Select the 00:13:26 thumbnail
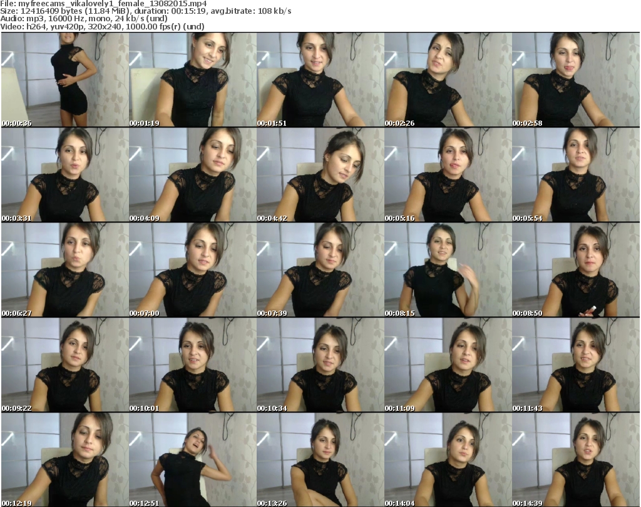Viewport: 641px width, 507px height. (x=320, y=459)
